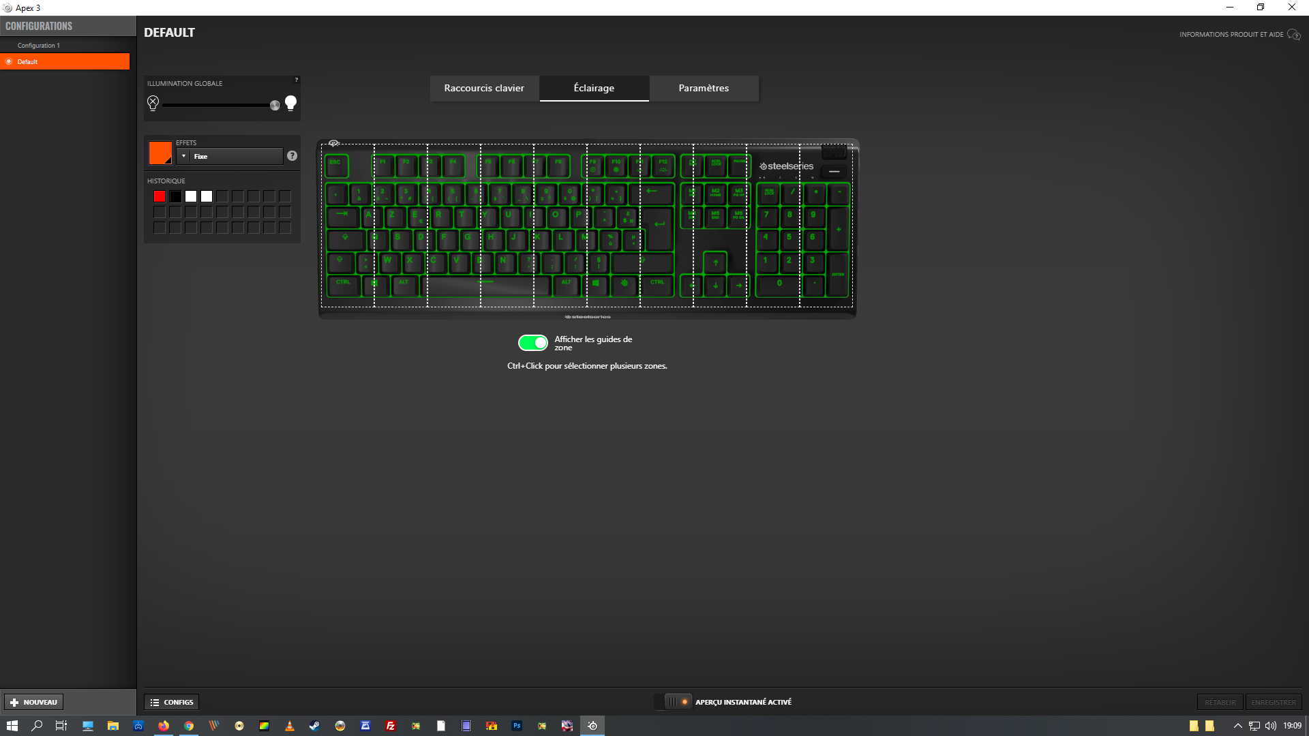This screenshot has width=1309, height=736.
Task: Switch to the Éclairage tab
Action: (x=594, y=88)
